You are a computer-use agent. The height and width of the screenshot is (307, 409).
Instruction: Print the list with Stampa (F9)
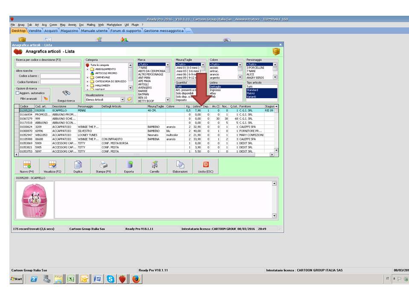pos(104,166)
